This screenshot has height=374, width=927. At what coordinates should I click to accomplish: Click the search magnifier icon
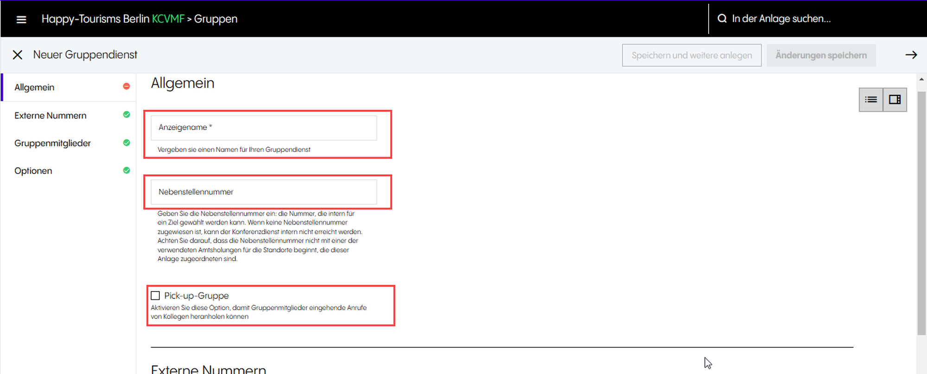[722, 19]
